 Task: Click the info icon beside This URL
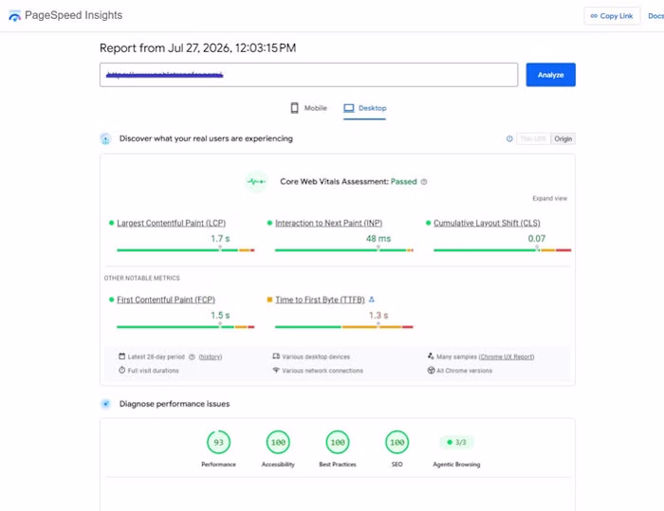point(509,138)
